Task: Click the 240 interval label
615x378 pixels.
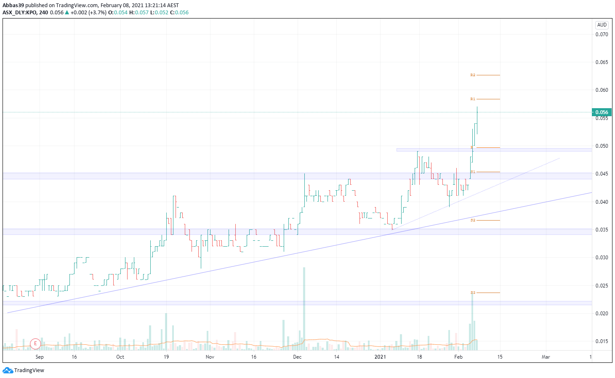Action: pos(43,13)
